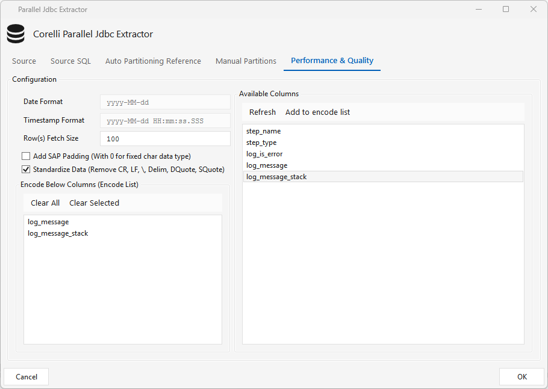Select log_message_stack in the encode list
This screenshot has width=548, height=389.
122,233
